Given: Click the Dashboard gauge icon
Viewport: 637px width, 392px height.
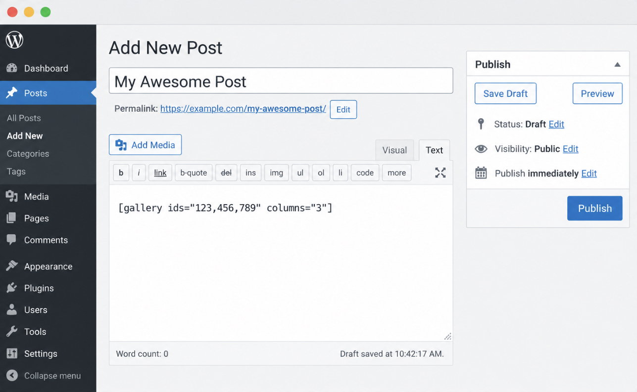Looking at the screenshot, I should pyautogui.click(x=12, y=68).
